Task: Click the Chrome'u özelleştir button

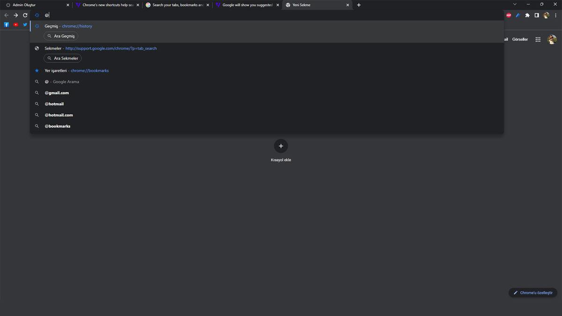Action: [533, 293]
